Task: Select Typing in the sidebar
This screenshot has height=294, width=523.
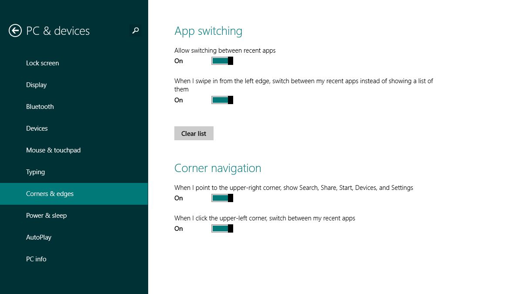Action: tap(35, 172)
